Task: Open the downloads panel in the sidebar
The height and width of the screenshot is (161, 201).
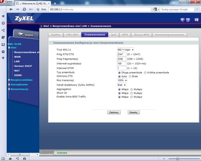Action: (x=3, y=44)
